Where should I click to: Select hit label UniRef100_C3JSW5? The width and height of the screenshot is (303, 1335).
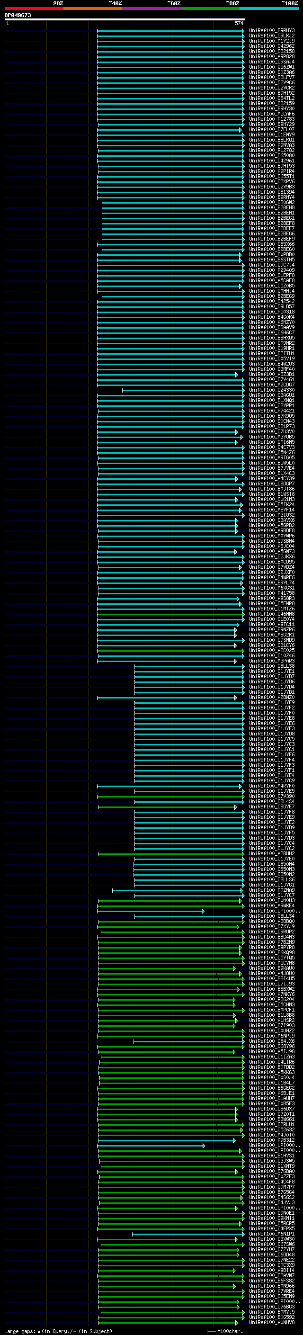(271, 1161)
